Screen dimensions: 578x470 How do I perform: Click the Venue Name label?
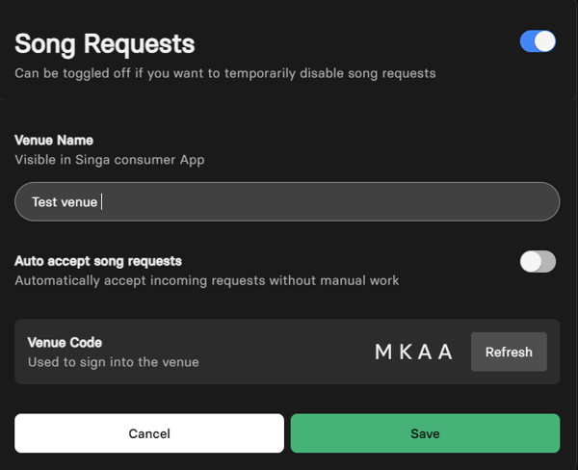pyautogui.click(x=54, y=140)
